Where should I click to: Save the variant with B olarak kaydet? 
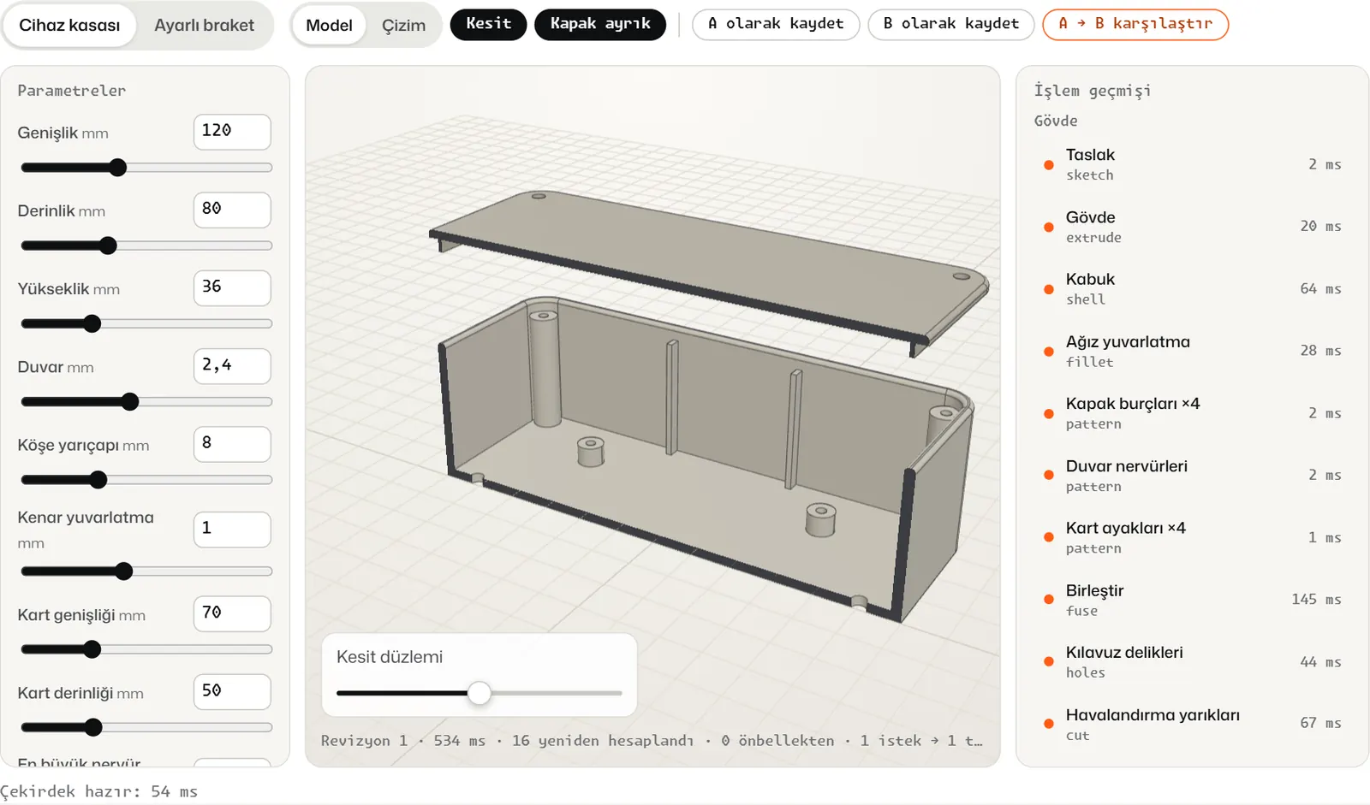tap(951, 24)
